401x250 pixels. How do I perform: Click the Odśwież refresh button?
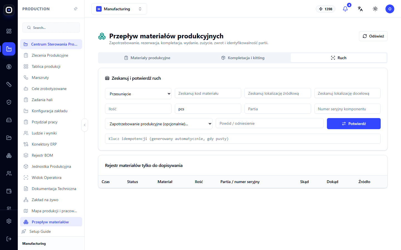click(373, 36)
